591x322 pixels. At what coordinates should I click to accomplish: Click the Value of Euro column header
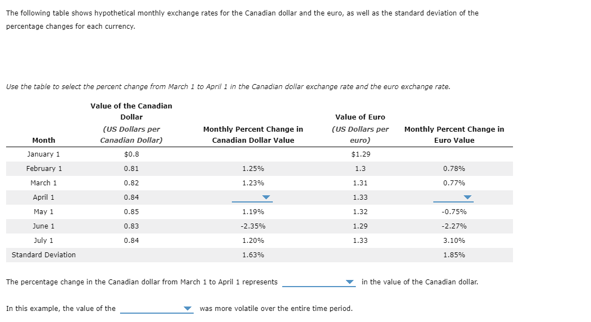(x=360, y=117)
